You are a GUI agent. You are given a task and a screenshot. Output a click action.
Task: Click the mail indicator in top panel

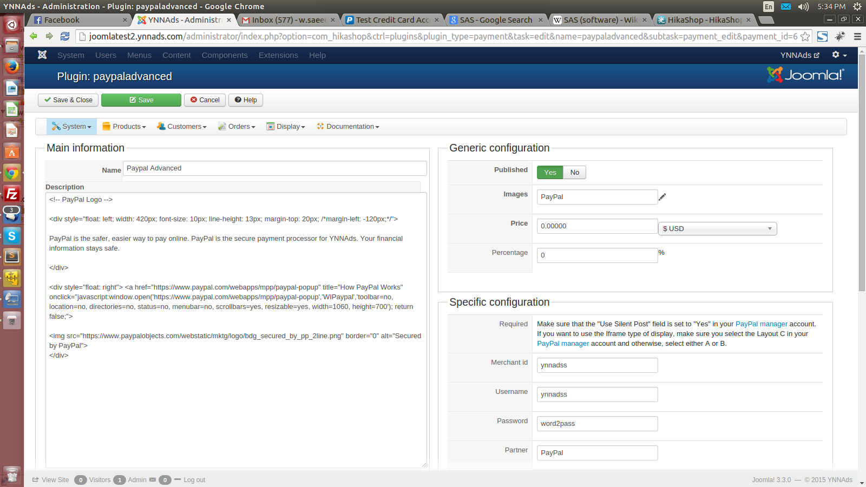click(786, 6)
